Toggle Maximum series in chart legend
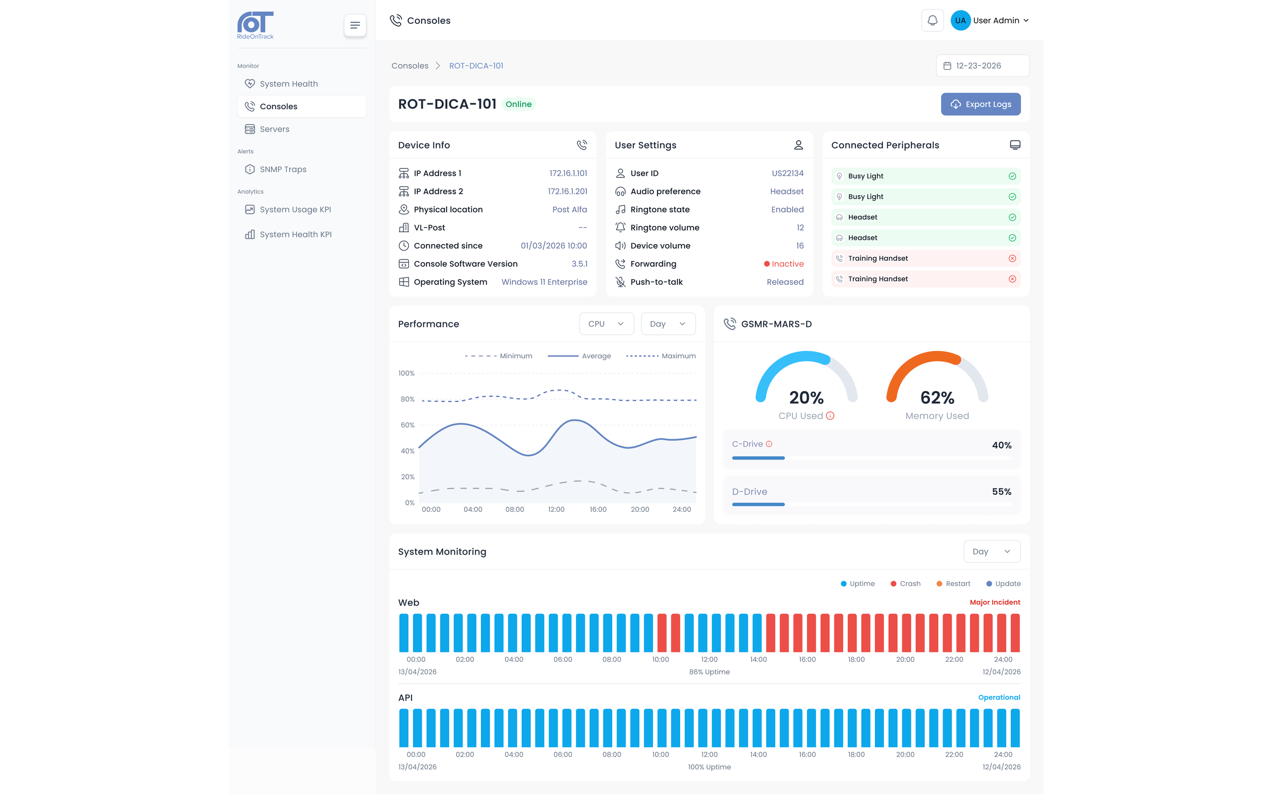 [x=661, y=356]
